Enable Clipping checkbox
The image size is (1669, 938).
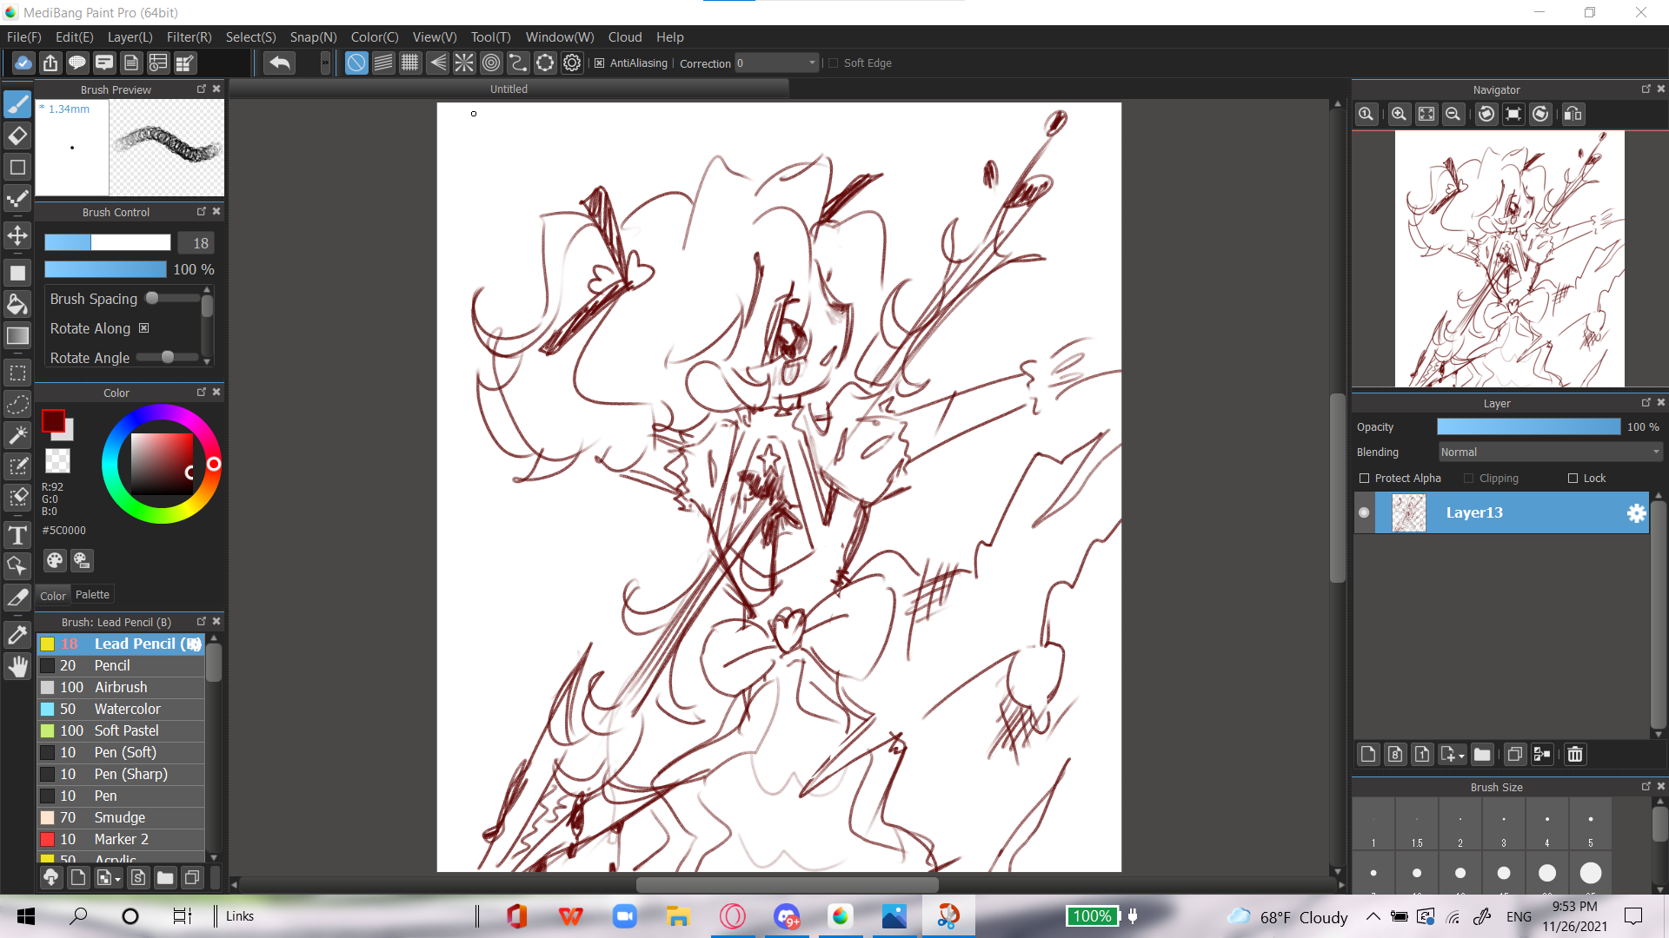point(1469,479)
